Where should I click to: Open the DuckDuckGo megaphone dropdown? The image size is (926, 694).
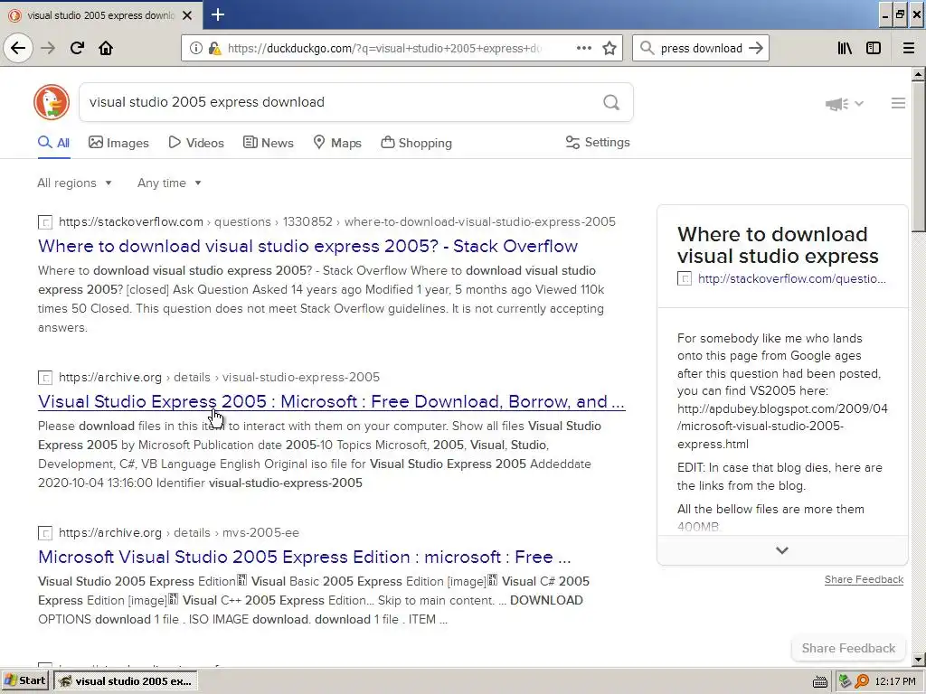(845, 104)
